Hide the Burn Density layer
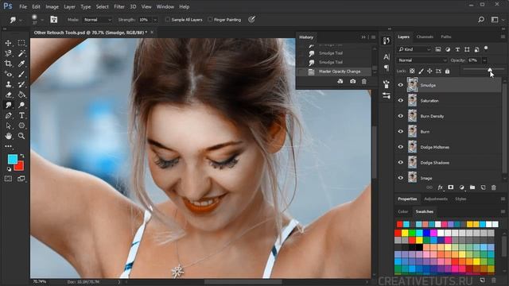Screen dimensions: 509x286 click(x=401, y=116)
